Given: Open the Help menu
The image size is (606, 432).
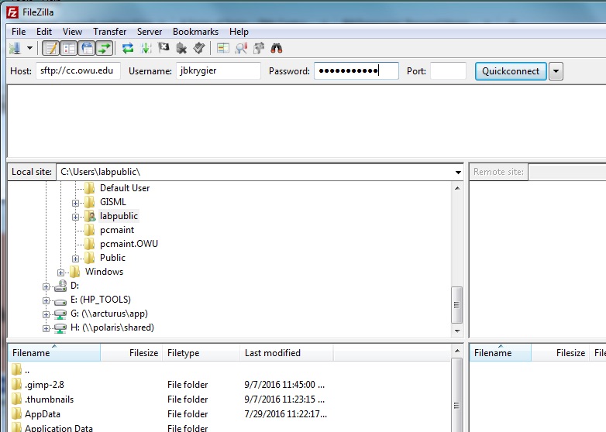Looking at the screenshot, I should point(239,32).
